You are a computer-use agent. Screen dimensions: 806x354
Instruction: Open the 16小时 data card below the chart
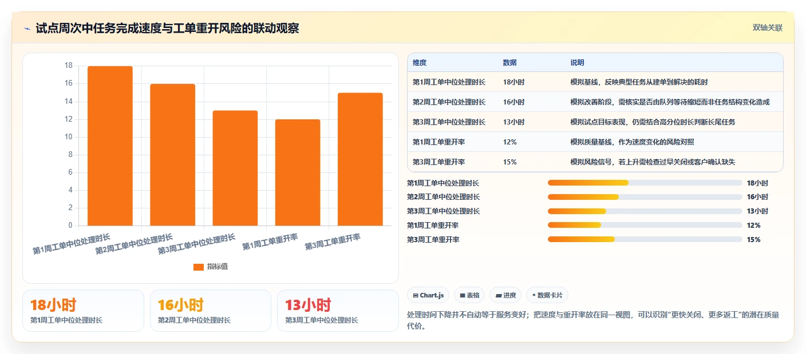210,311
